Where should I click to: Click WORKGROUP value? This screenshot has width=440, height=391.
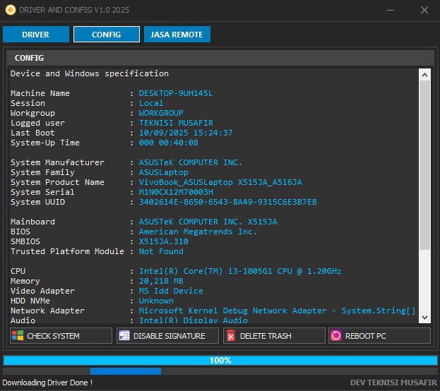pos(161,113)
